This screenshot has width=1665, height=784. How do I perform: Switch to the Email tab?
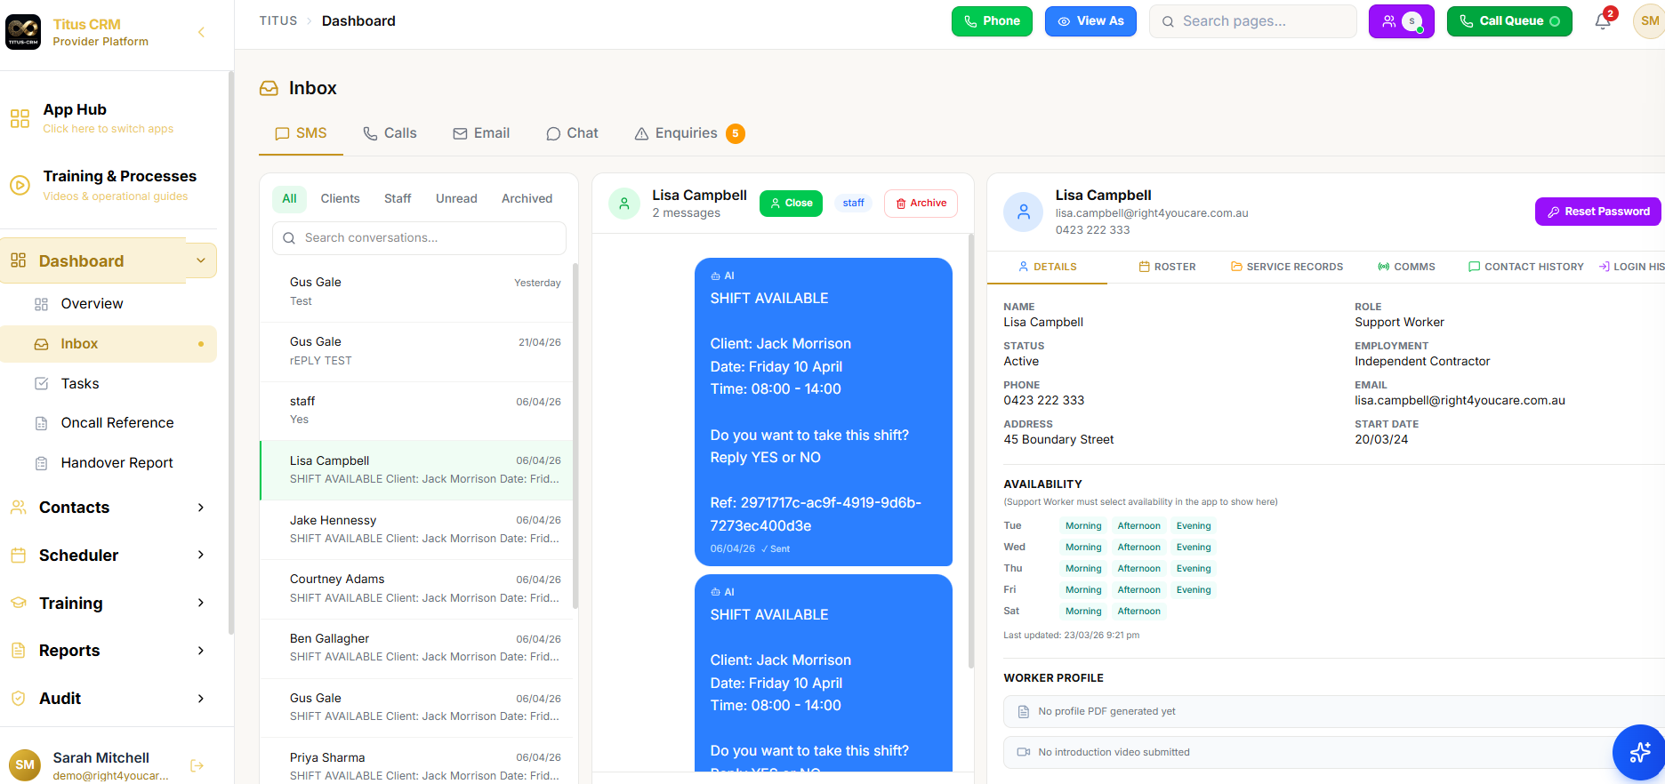pyautogui.click(x=481, y=133)
